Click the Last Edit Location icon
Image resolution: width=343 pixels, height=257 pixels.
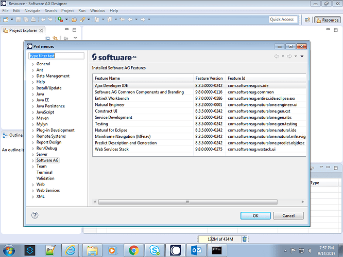pos(123,20)
